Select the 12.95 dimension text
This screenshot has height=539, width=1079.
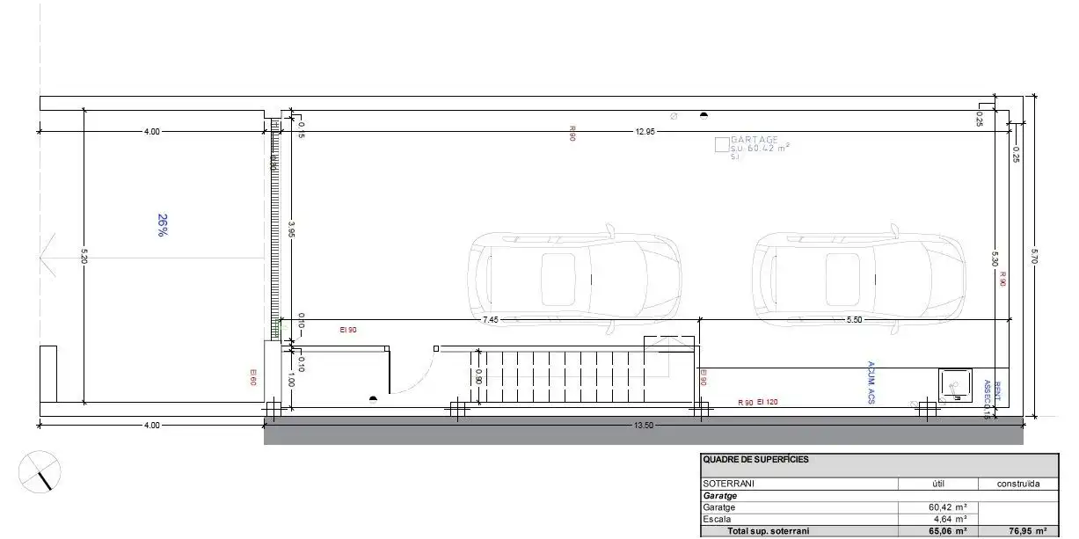645,131
